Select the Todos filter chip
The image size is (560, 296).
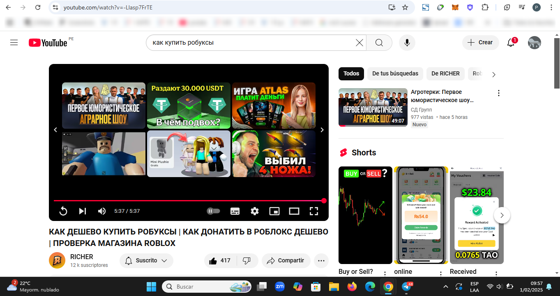[x=351, y=74]
